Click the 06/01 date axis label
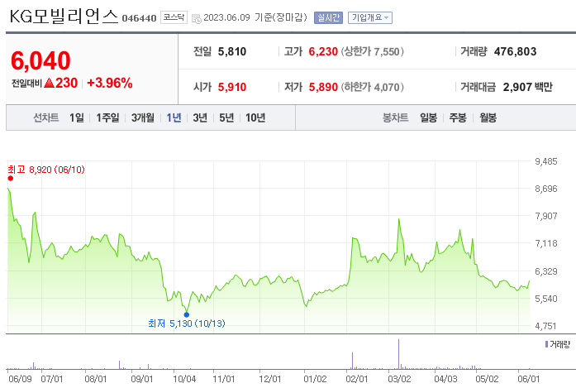The image size is (576, 388). coord(529,379)
